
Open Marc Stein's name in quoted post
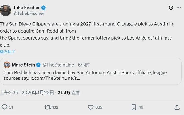point(23,65)
